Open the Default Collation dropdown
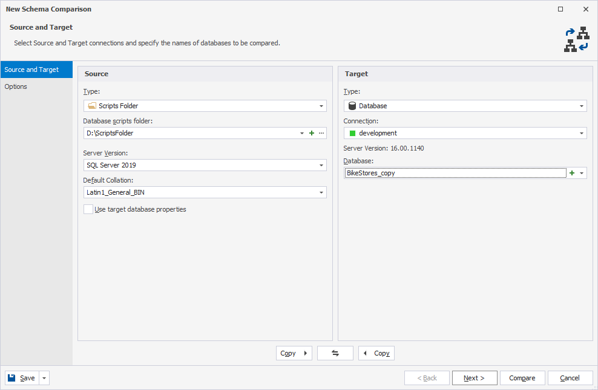598x390 pixels. point(321,192)
